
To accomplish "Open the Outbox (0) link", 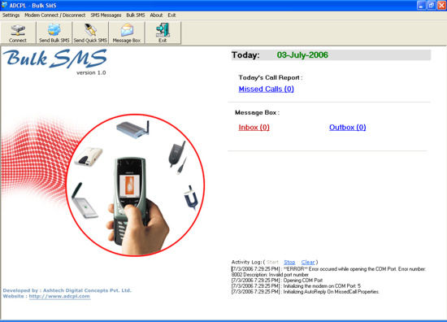I will pyautogui.click(x=348, y=127).
